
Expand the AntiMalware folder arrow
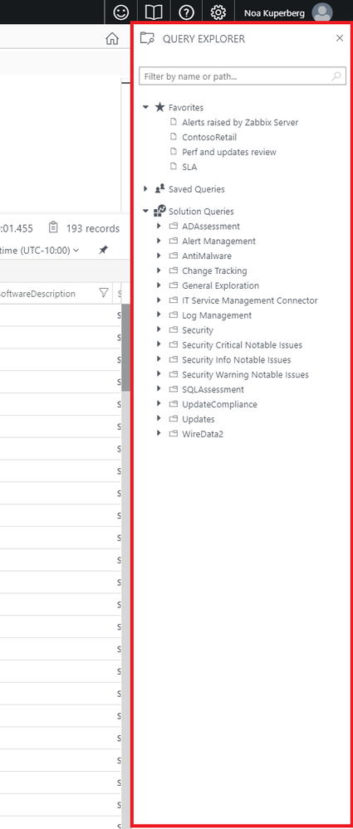pyautogui.click(x=159, y=256)
